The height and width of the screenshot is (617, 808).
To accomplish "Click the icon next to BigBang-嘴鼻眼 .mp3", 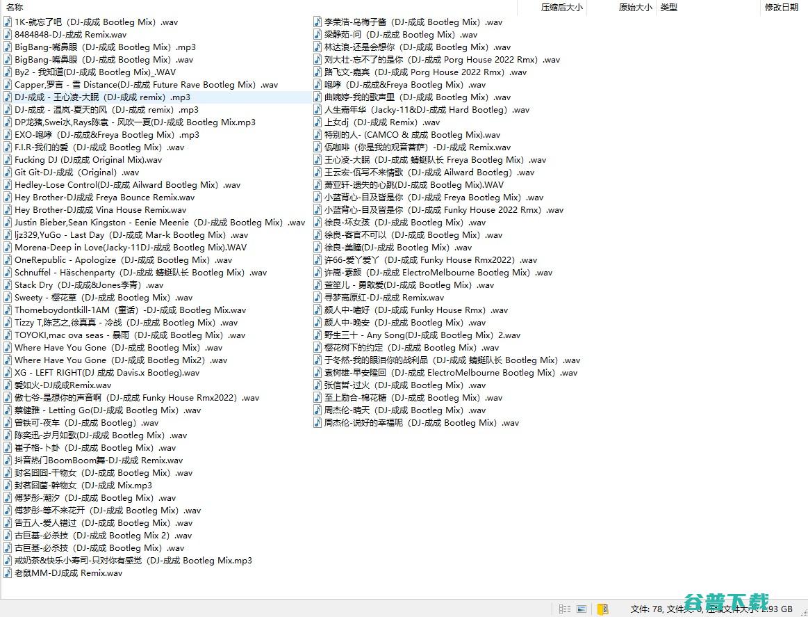I will (8, 47).
